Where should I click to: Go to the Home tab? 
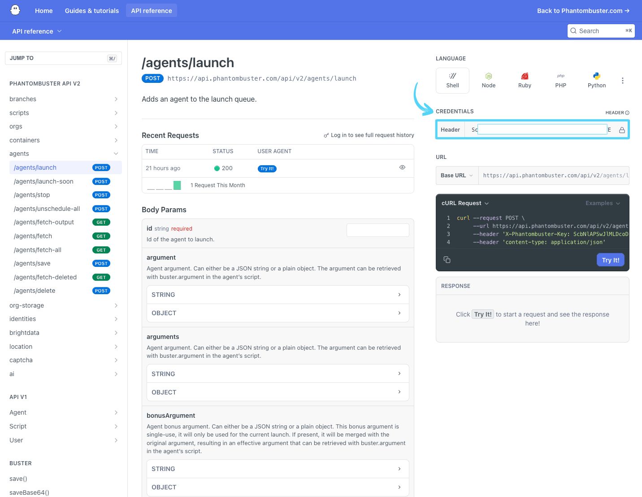tap(44, 11)
